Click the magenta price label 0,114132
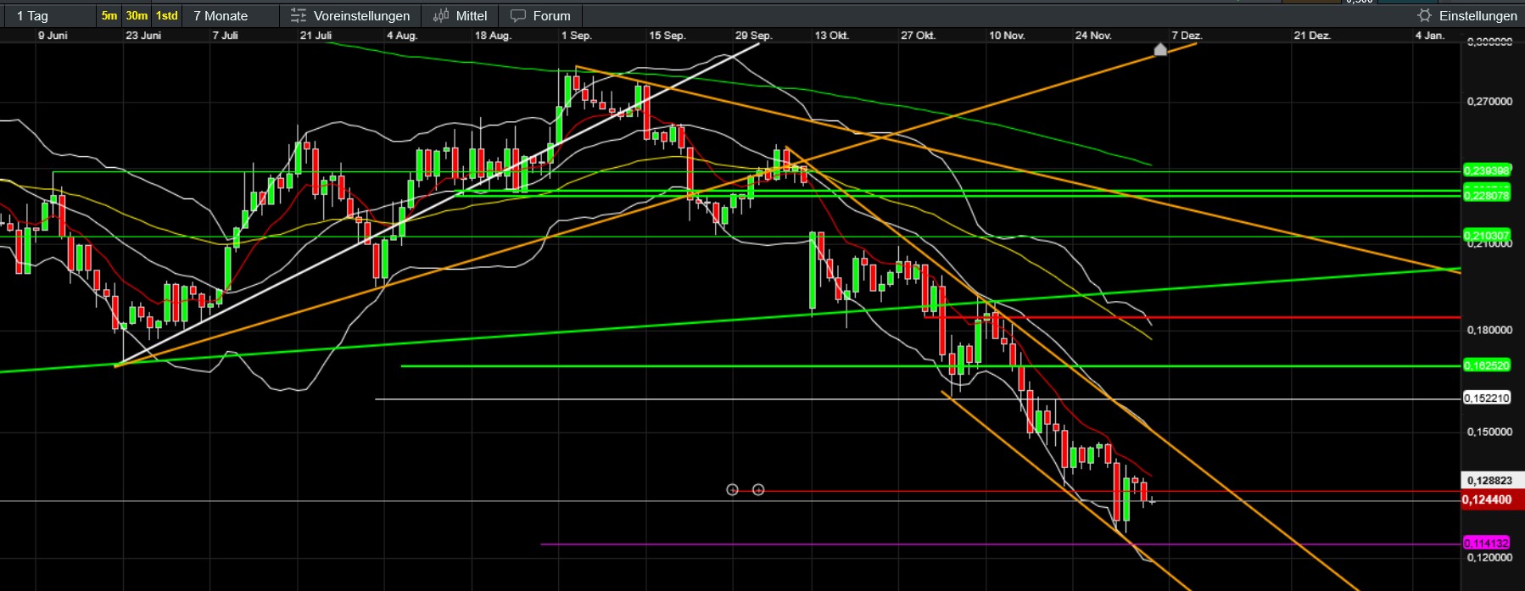The image size is (1525, 591). click(1487, 543)
